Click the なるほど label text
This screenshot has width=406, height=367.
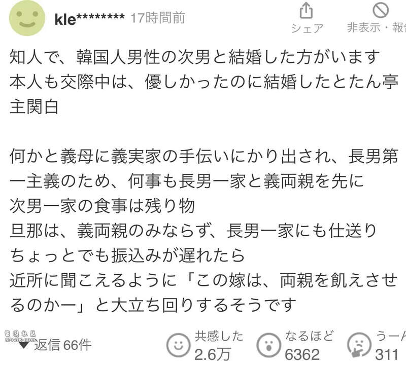[x=309, y=336]
